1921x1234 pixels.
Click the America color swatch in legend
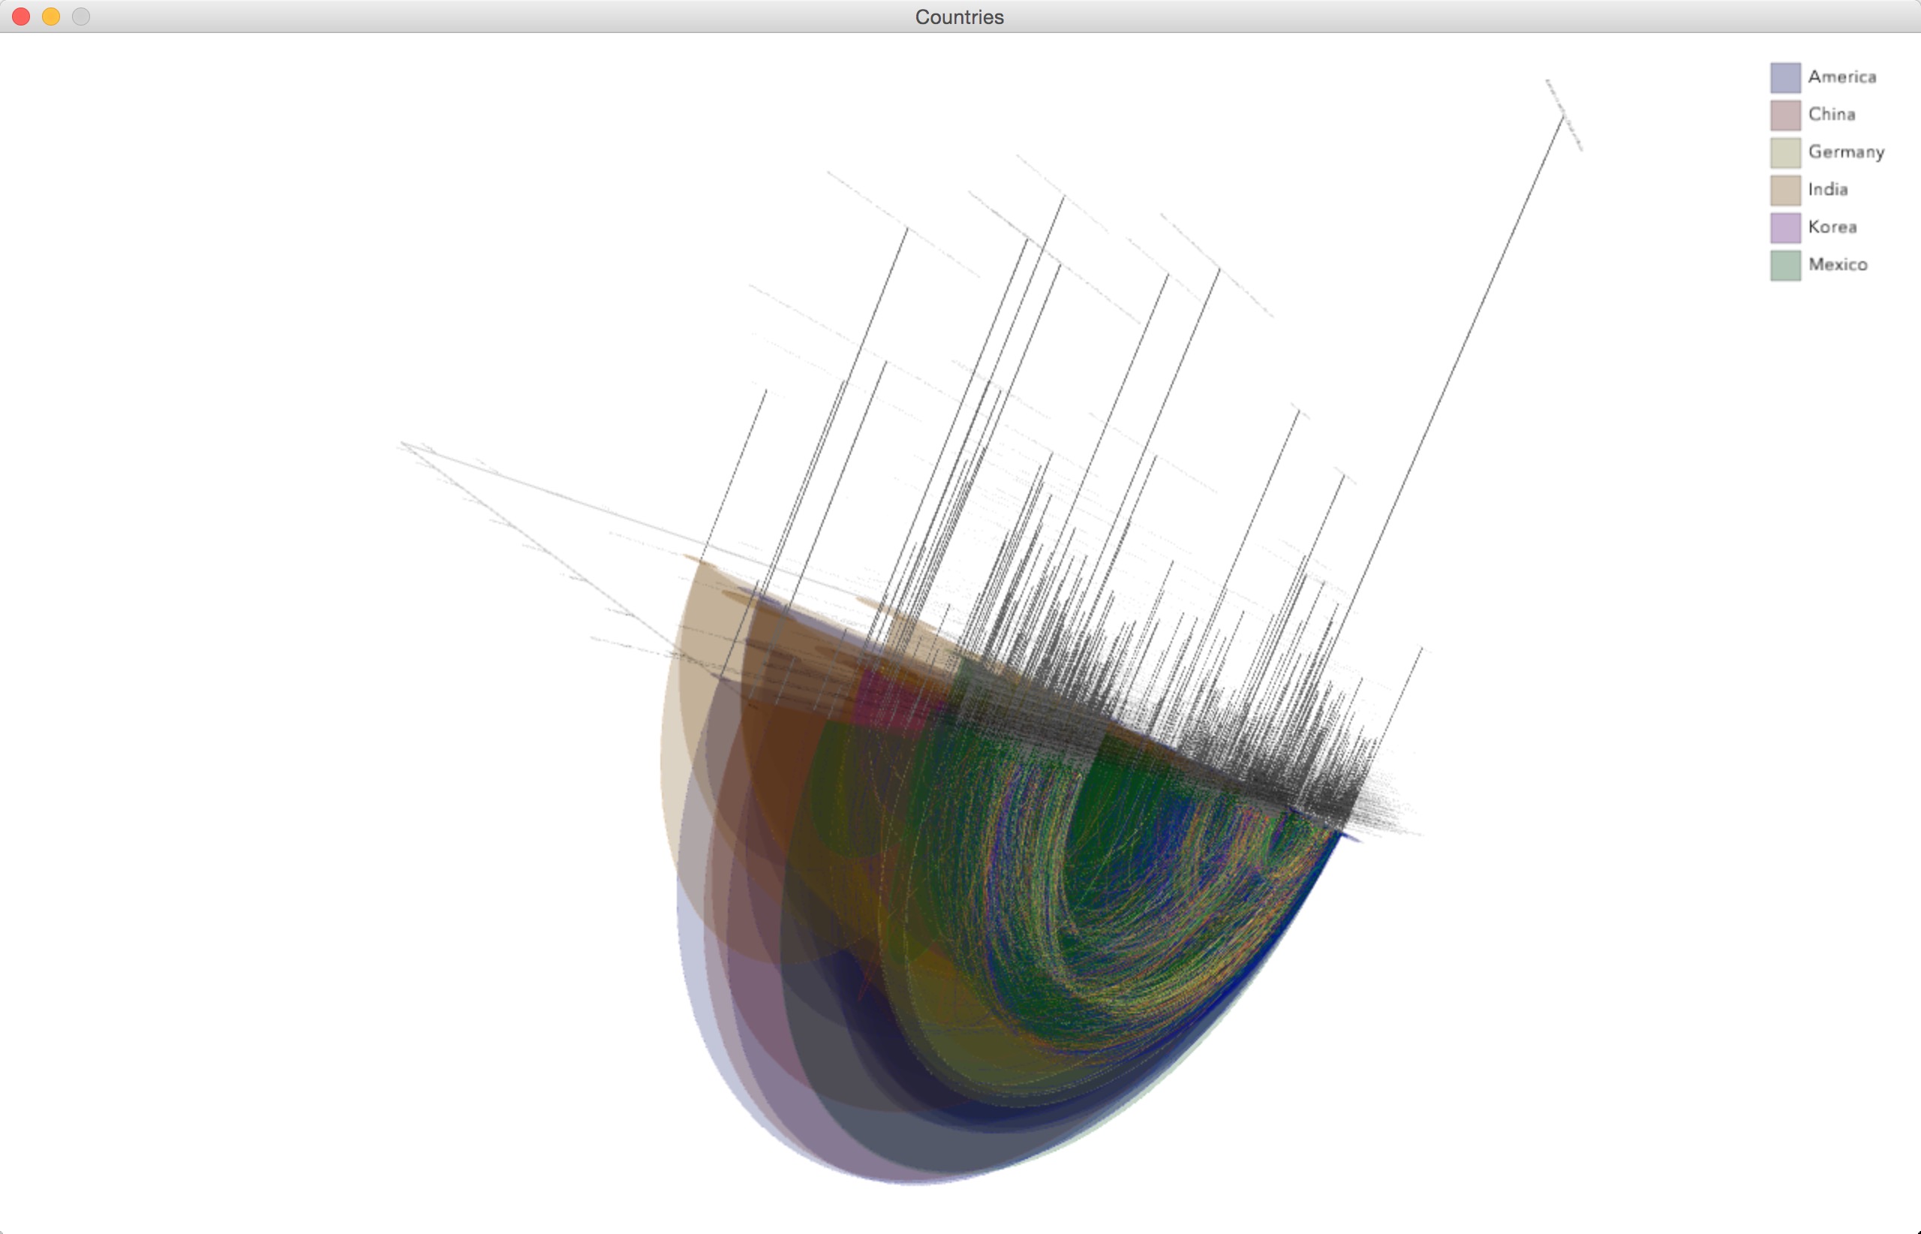pyautogui.click(x=1785, y=78)
